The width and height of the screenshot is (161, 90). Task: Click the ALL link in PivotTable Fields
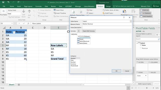tap(144, 31)
